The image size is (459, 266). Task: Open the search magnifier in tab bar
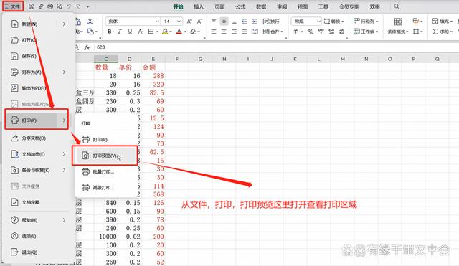click(397, 6)
